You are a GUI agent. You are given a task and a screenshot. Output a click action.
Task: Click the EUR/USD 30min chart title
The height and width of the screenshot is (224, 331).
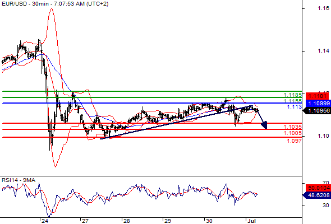(55, 4)
